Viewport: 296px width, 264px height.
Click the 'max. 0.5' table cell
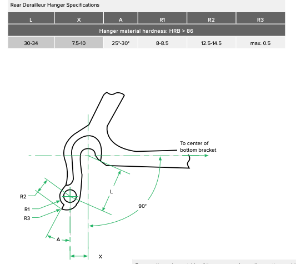pos(260,43)
